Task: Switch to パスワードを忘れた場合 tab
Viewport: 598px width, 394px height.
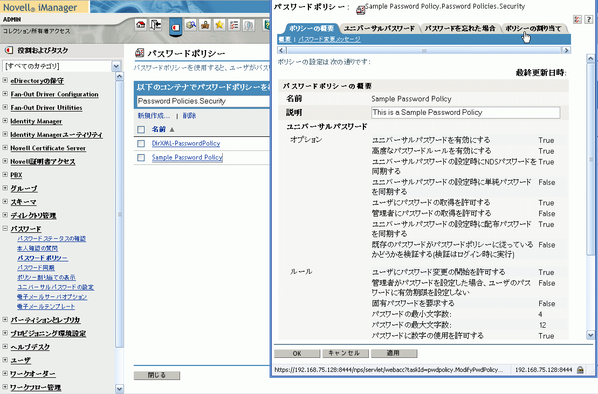Action: click(460, 28)
